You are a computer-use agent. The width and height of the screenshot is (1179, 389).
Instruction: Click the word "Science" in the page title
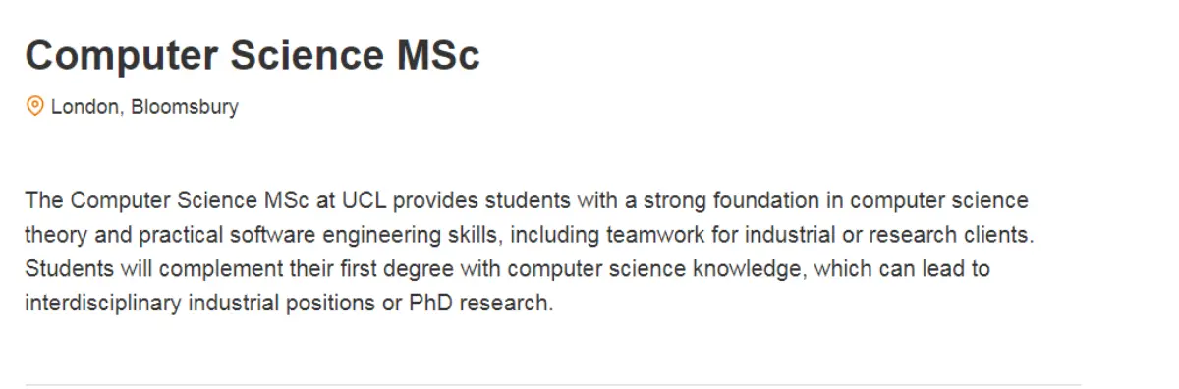tap(307, 55)
